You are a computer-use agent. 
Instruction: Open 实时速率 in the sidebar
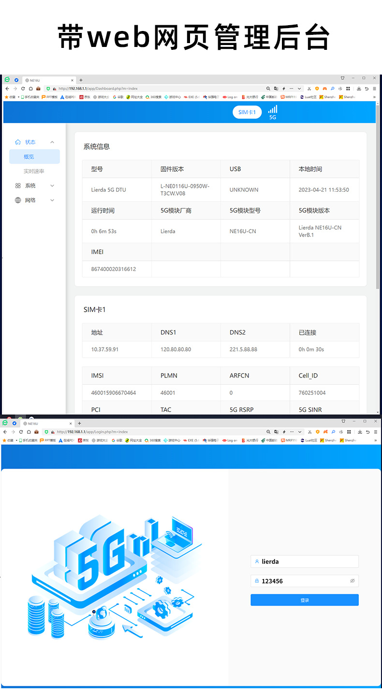pos(34,171)
